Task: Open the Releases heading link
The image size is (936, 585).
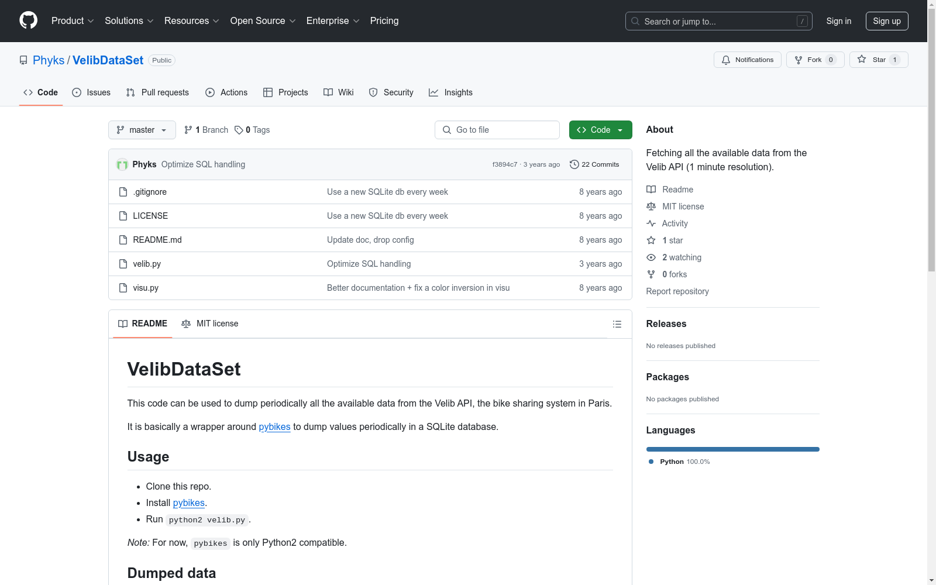Action: (x=666, y=324)
